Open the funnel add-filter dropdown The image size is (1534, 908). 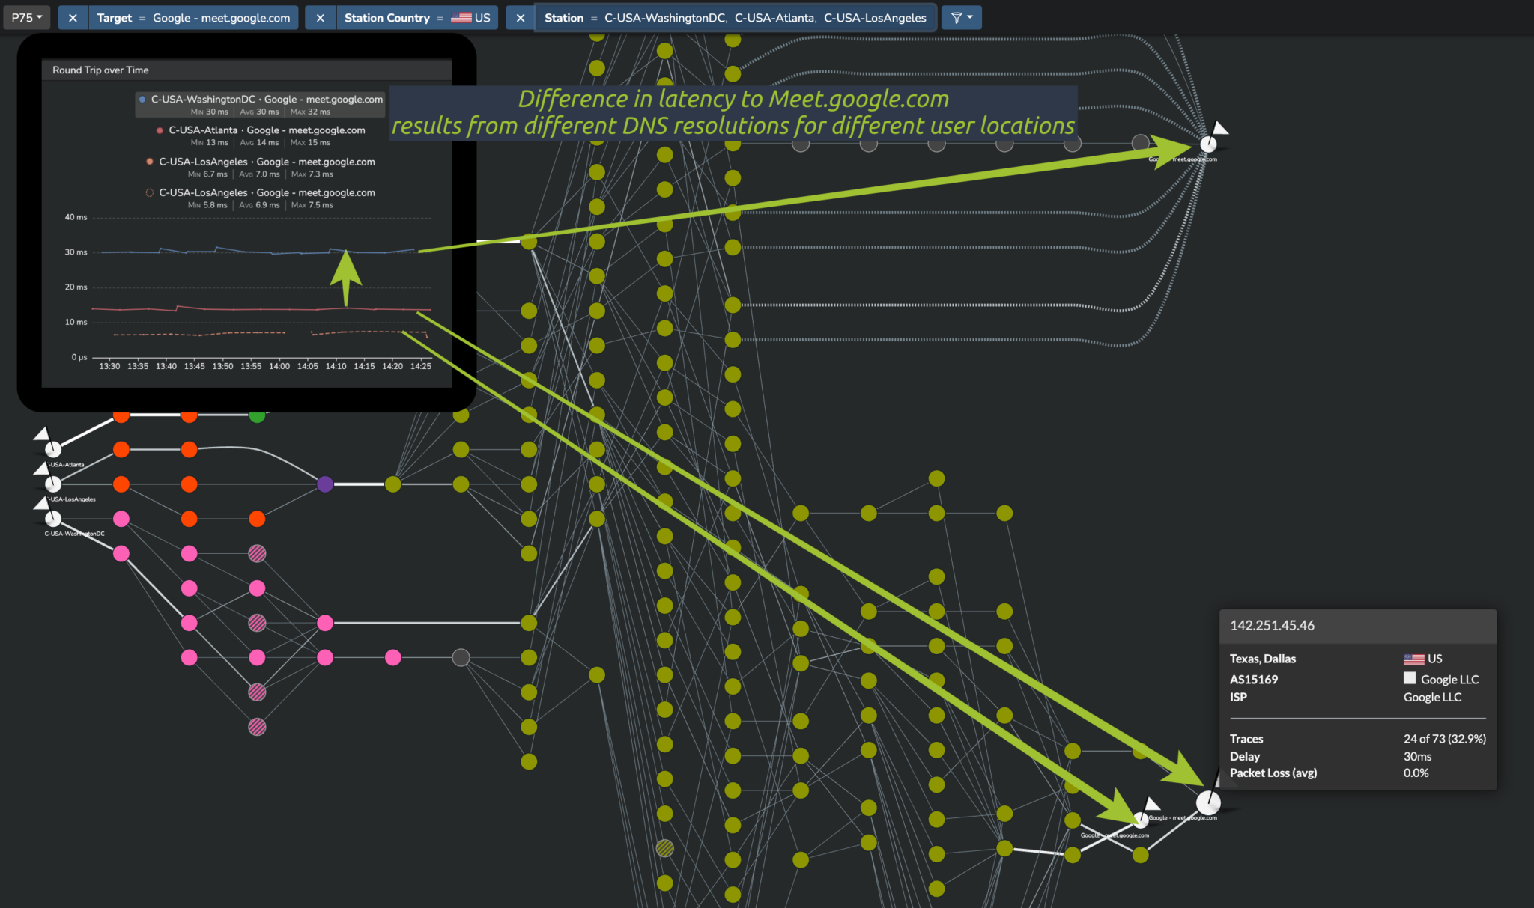[x=961, y=17]
